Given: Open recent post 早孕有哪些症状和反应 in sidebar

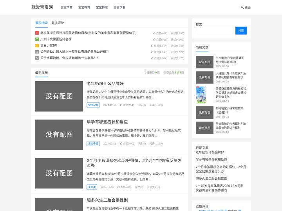Looking at the screenshot, I should 211,159.
